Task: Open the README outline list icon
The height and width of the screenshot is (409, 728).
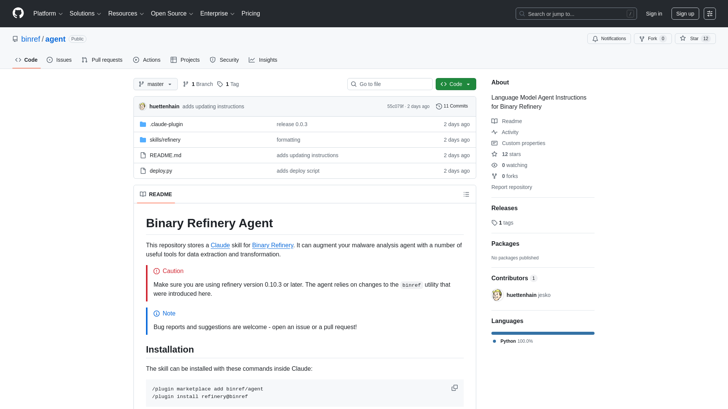Action: 466,194
